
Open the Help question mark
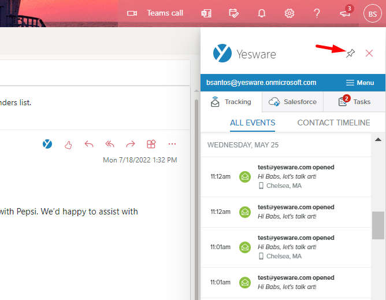point(317,13)
